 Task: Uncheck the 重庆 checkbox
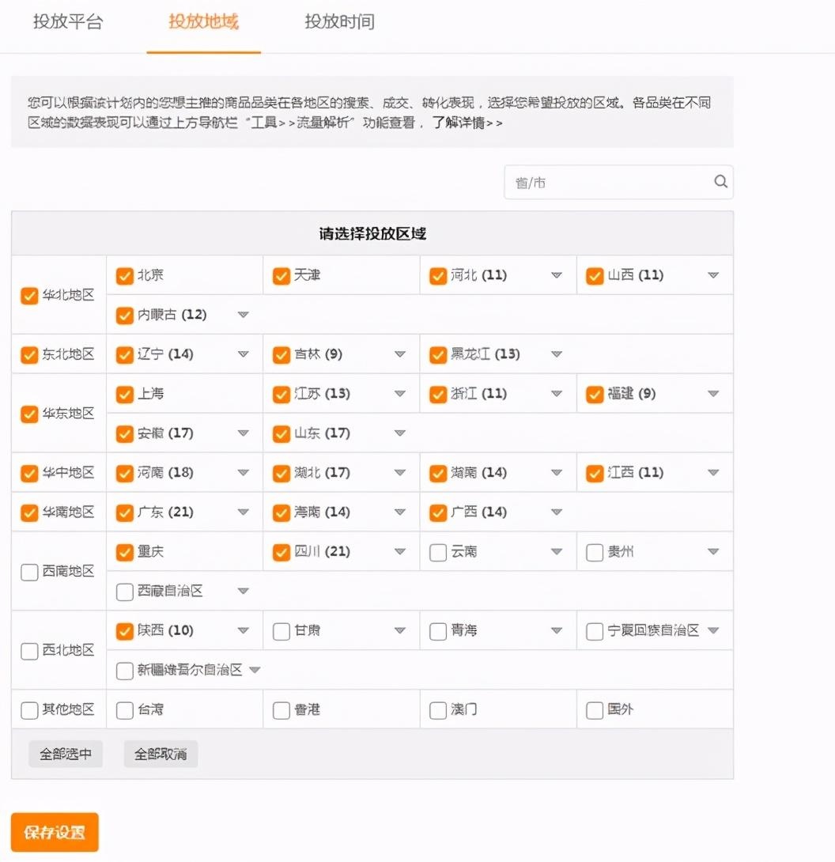pos(125,552)
